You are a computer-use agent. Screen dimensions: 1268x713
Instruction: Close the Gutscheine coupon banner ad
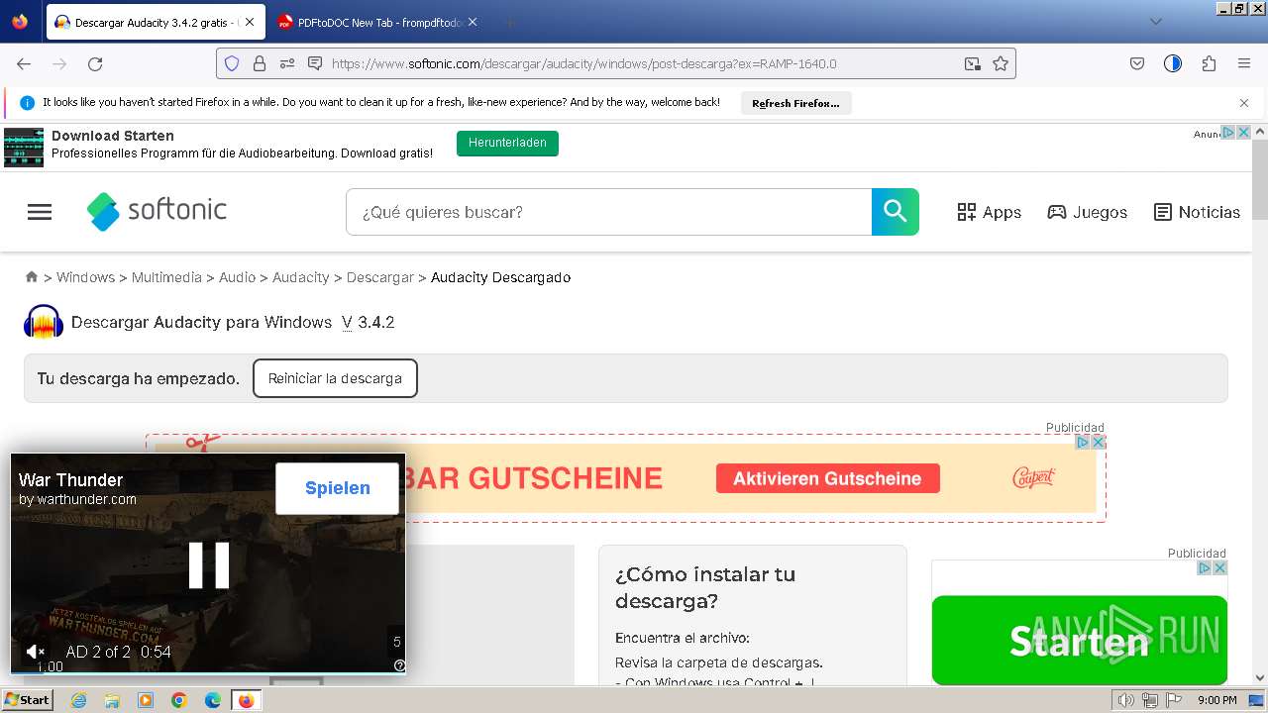1098,443
